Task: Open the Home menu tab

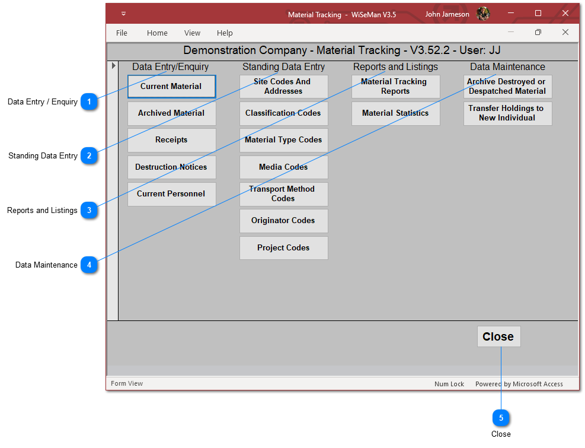Action: (157, 33)
